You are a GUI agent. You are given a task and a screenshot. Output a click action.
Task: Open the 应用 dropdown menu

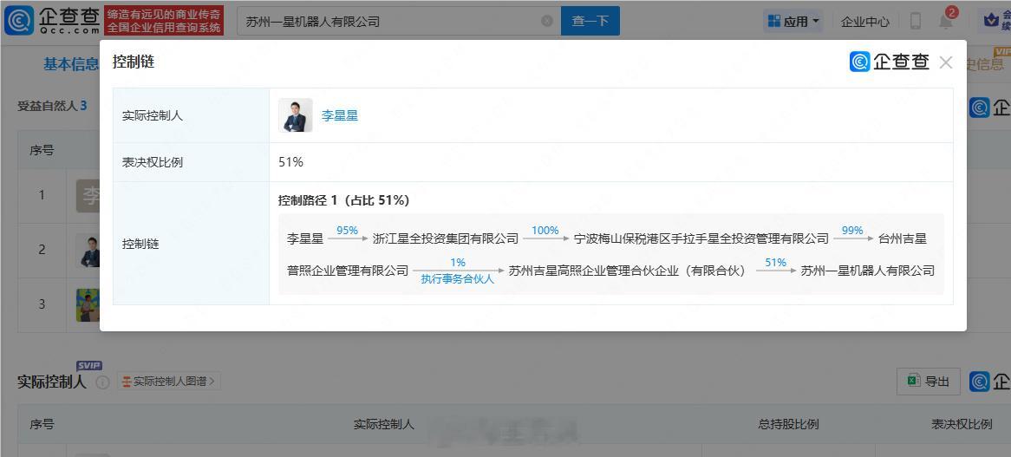[793, 22]
